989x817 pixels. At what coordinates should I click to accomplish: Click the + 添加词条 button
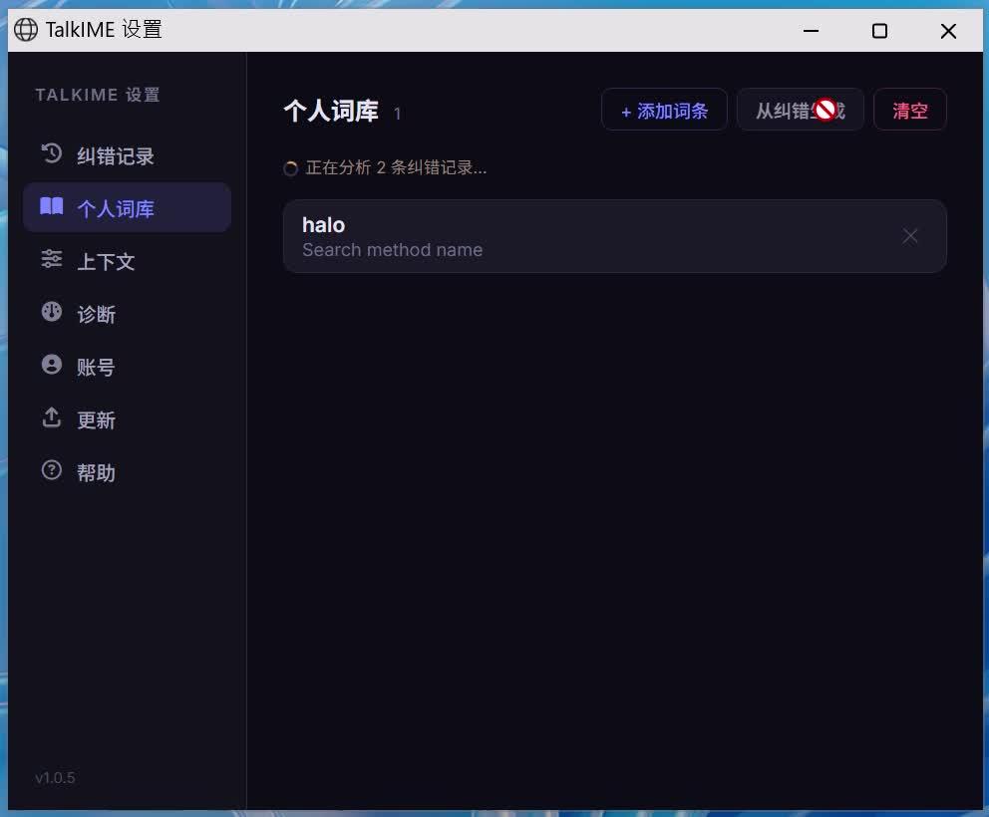click(664, 110)
